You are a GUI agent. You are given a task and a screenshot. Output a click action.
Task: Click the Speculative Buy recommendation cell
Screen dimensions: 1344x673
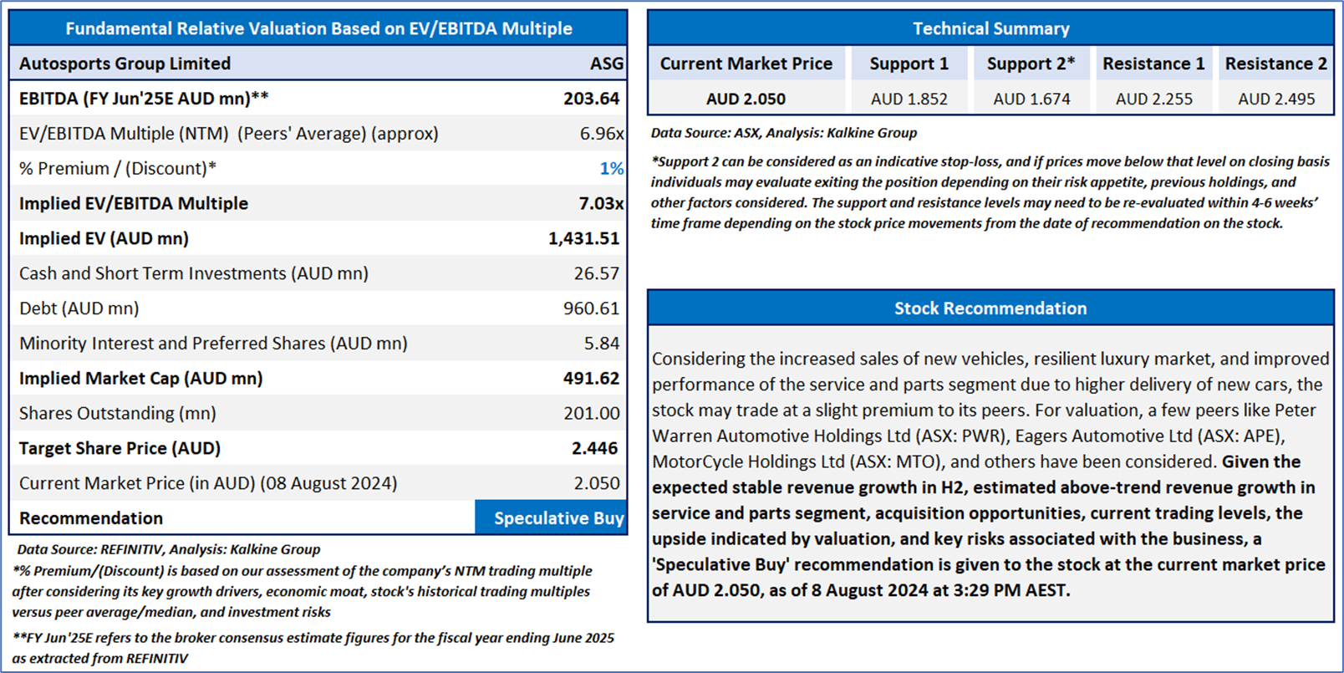tap(551, 517)
